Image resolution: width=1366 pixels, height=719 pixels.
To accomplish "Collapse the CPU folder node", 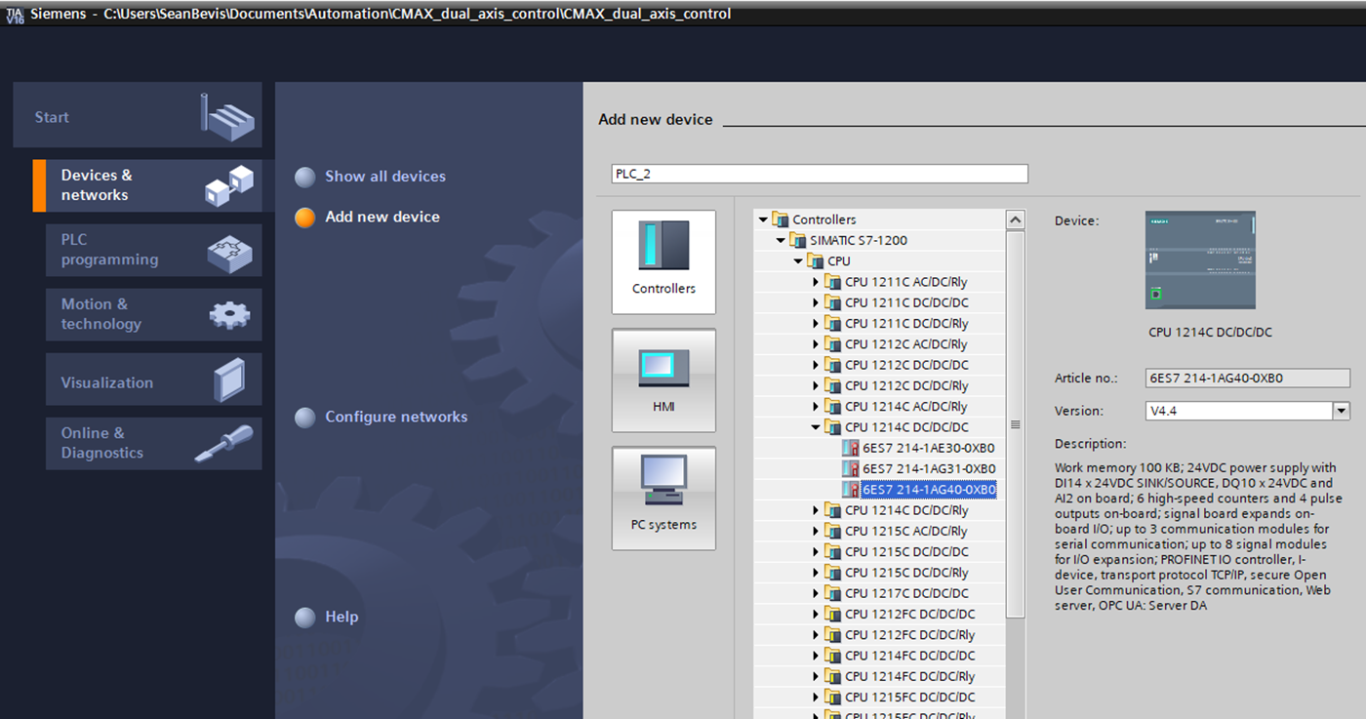I will pyautogui.click(x=798, y=261).
